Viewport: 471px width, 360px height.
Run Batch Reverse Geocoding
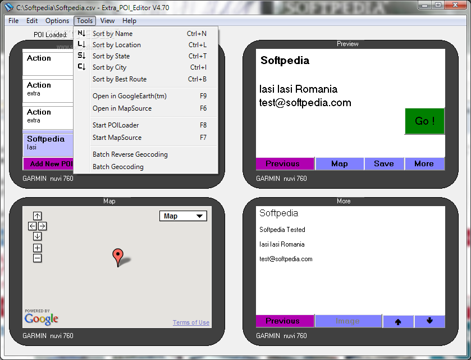(146, 154)
